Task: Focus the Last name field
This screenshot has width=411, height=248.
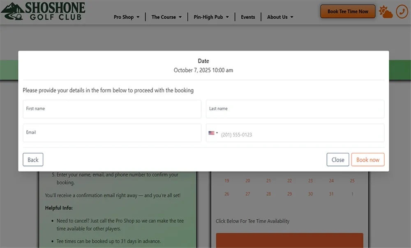Action: [x=295, y=109]
